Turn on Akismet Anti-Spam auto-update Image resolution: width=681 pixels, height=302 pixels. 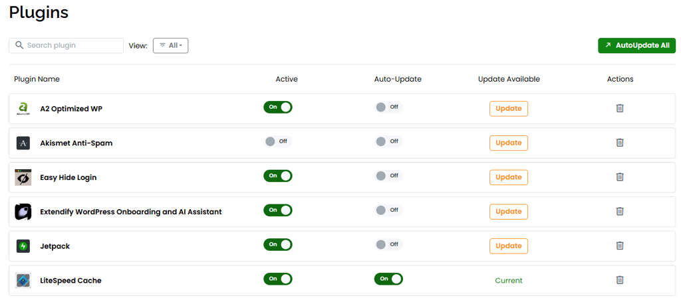click(388, 141)
